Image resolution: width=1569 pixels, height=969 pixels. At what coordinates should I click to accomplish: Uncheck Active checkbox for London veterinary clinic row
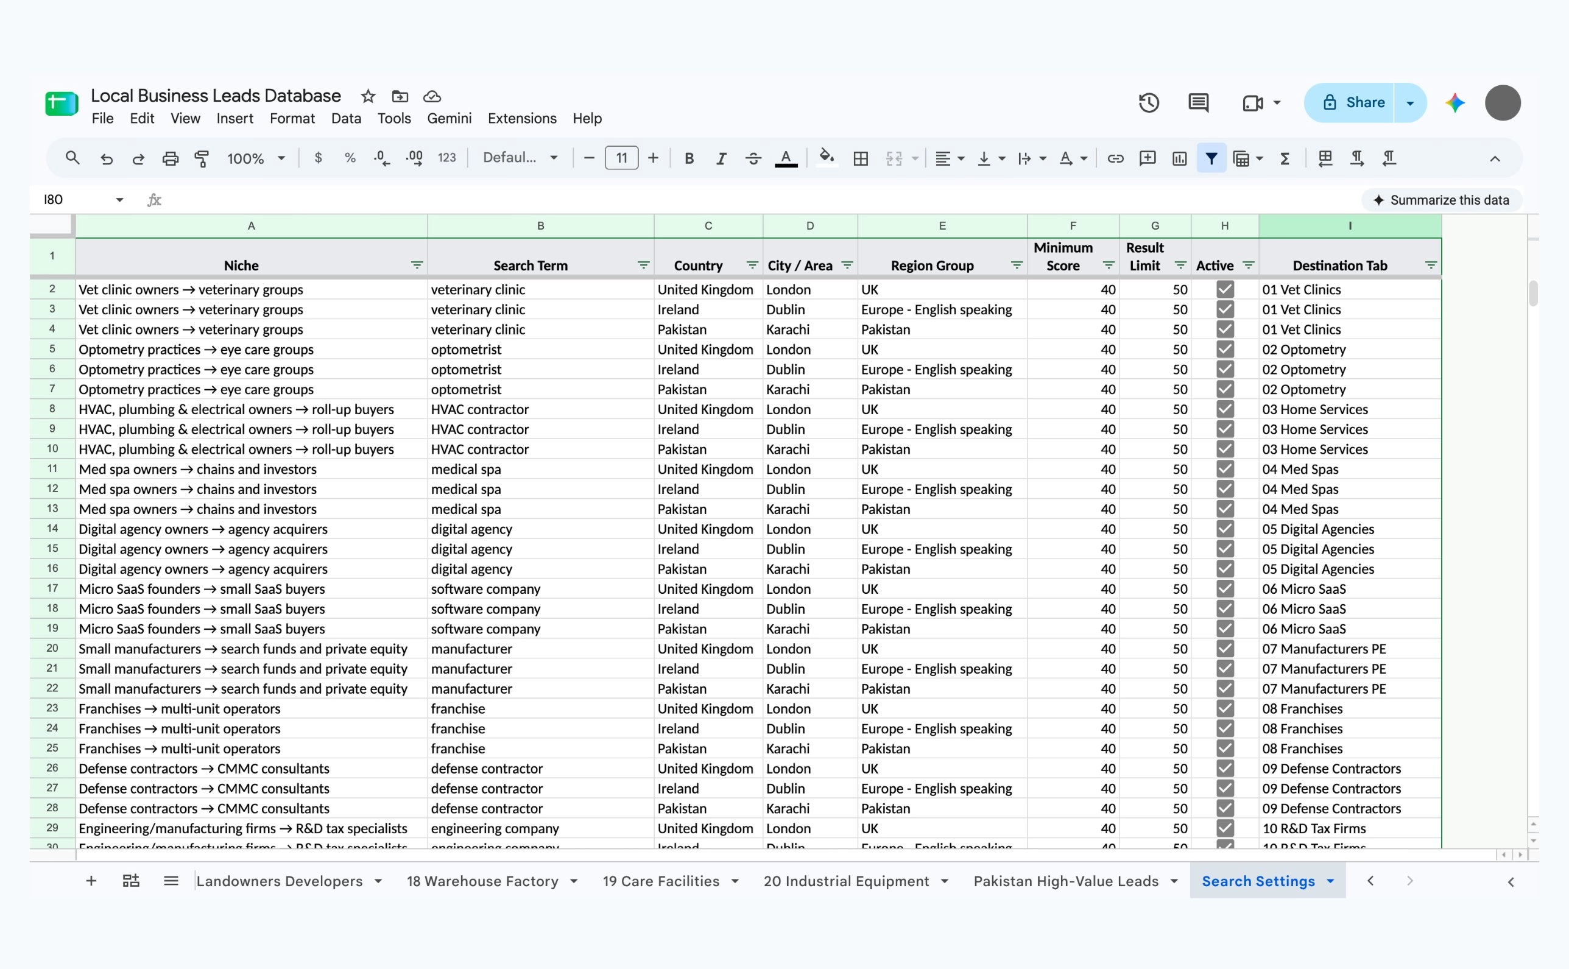(x=1225, y=290)
